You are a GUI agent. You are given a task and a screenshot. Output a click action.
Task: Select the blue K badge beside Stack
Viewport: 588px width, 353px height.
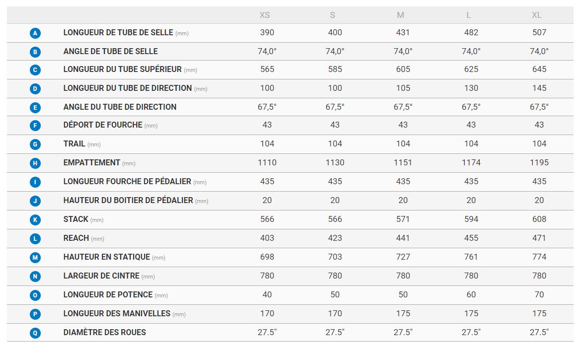[x=35, y=220]
